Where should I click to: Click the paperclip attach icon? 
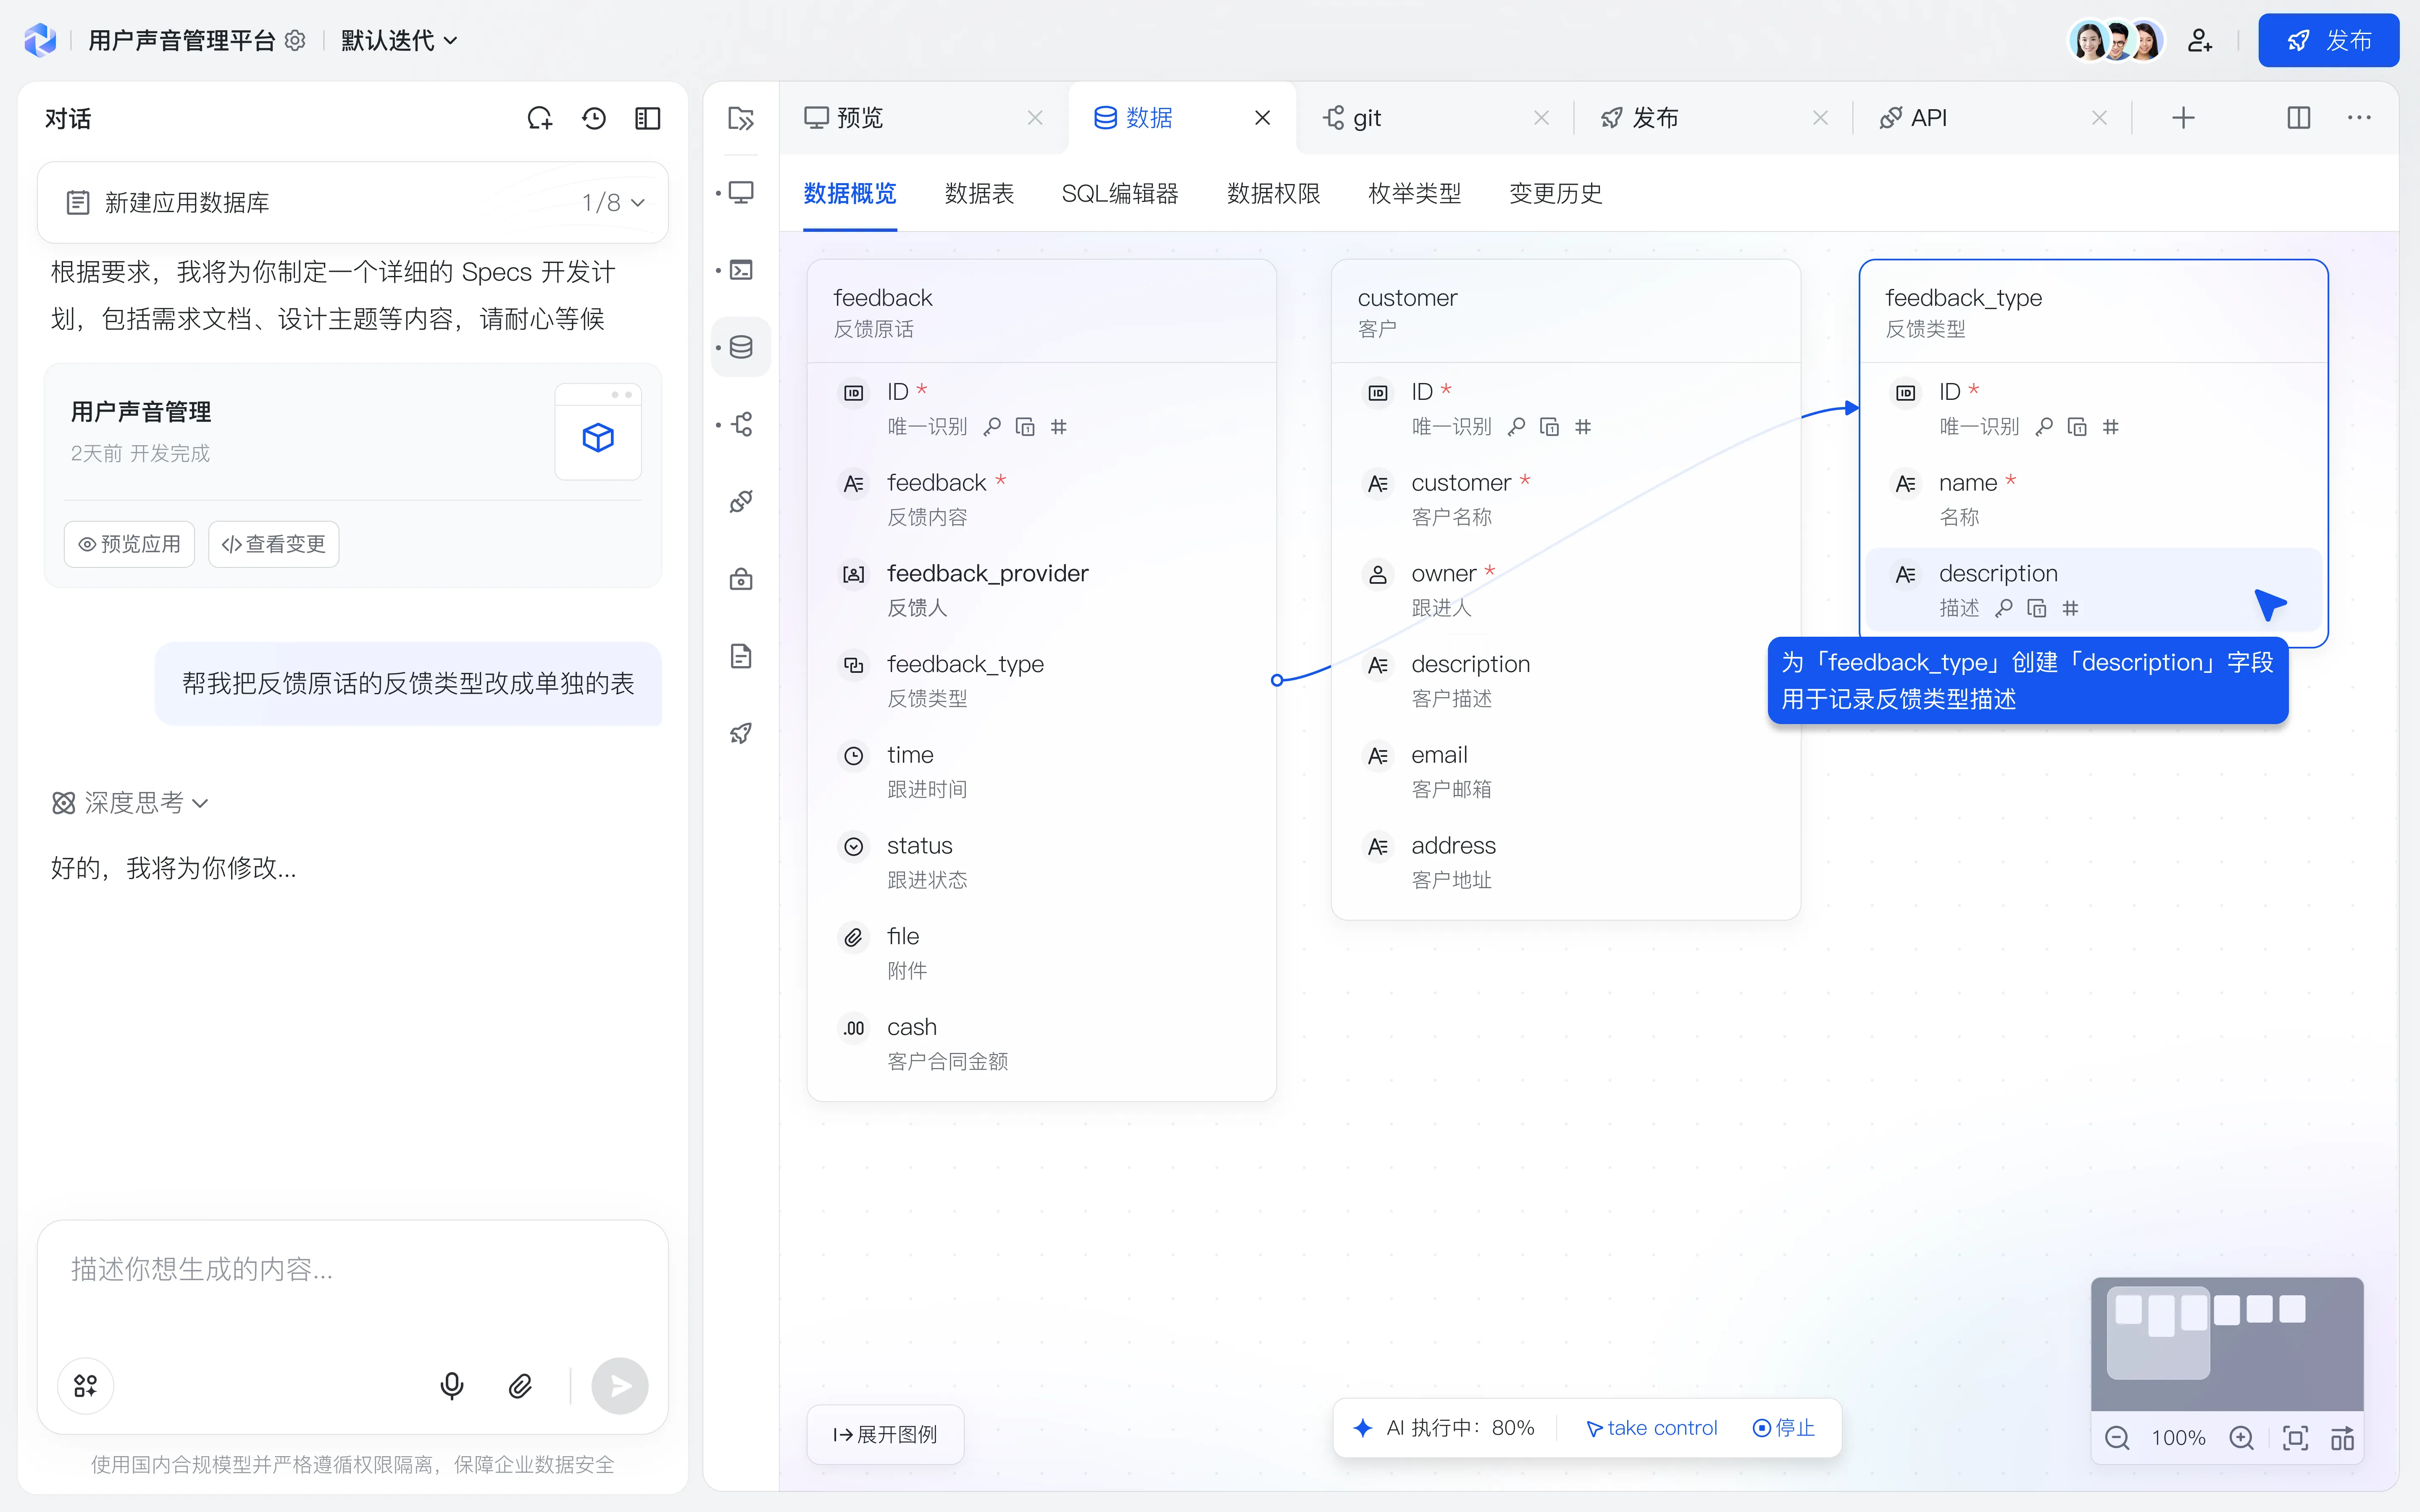pyautogui.click(x=520, y=1386)
